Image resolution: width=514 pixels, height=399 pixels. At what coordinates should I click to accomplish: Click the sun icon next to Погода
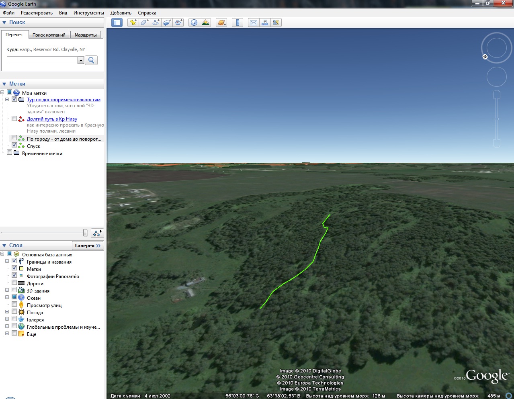pyautogui.click(x=21, y=312)
